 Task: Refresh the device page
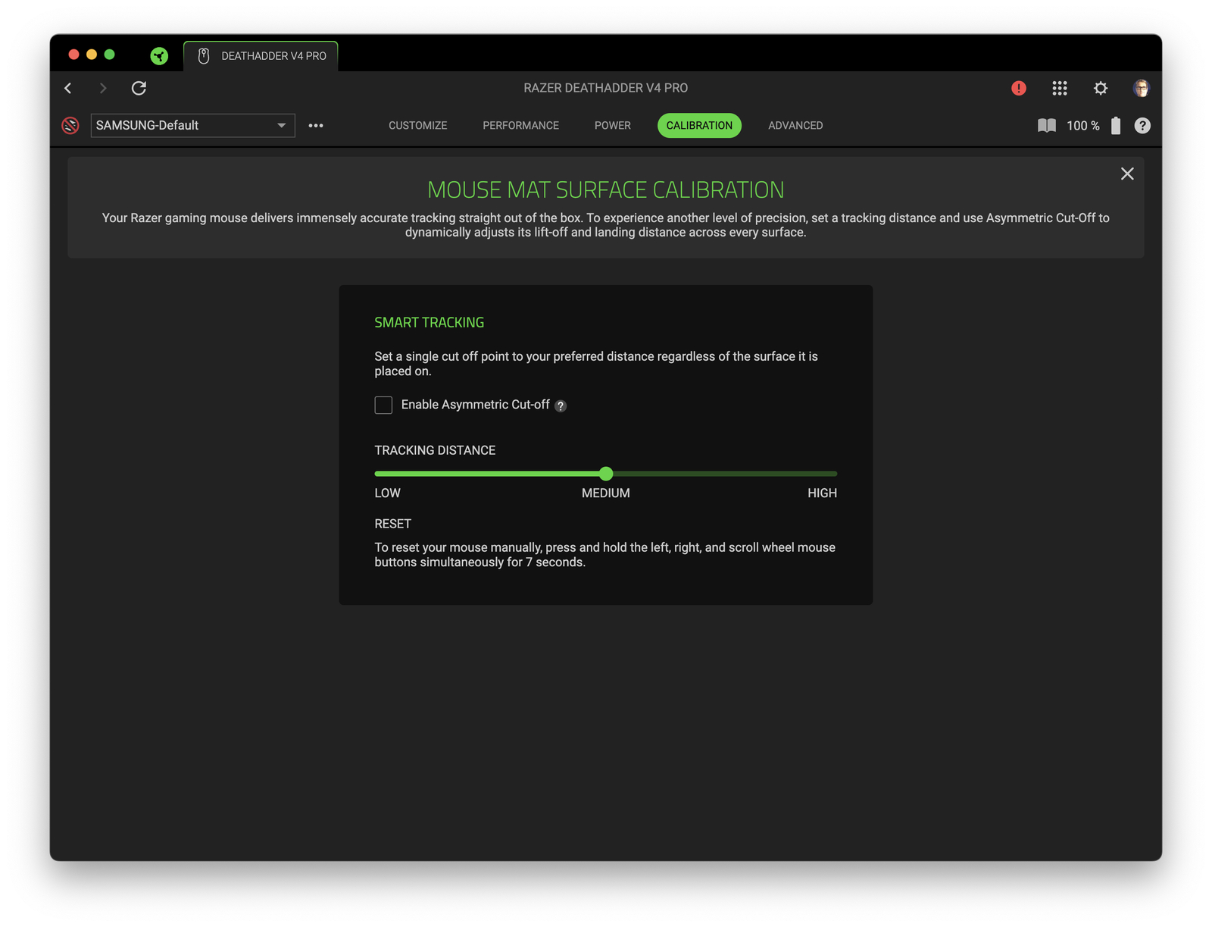tap(139, 88)
